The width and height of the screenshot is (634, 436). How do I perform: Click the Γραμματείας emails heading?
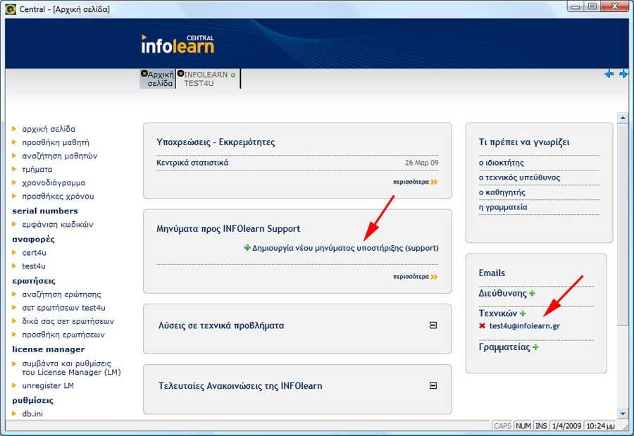coord(504,347)
